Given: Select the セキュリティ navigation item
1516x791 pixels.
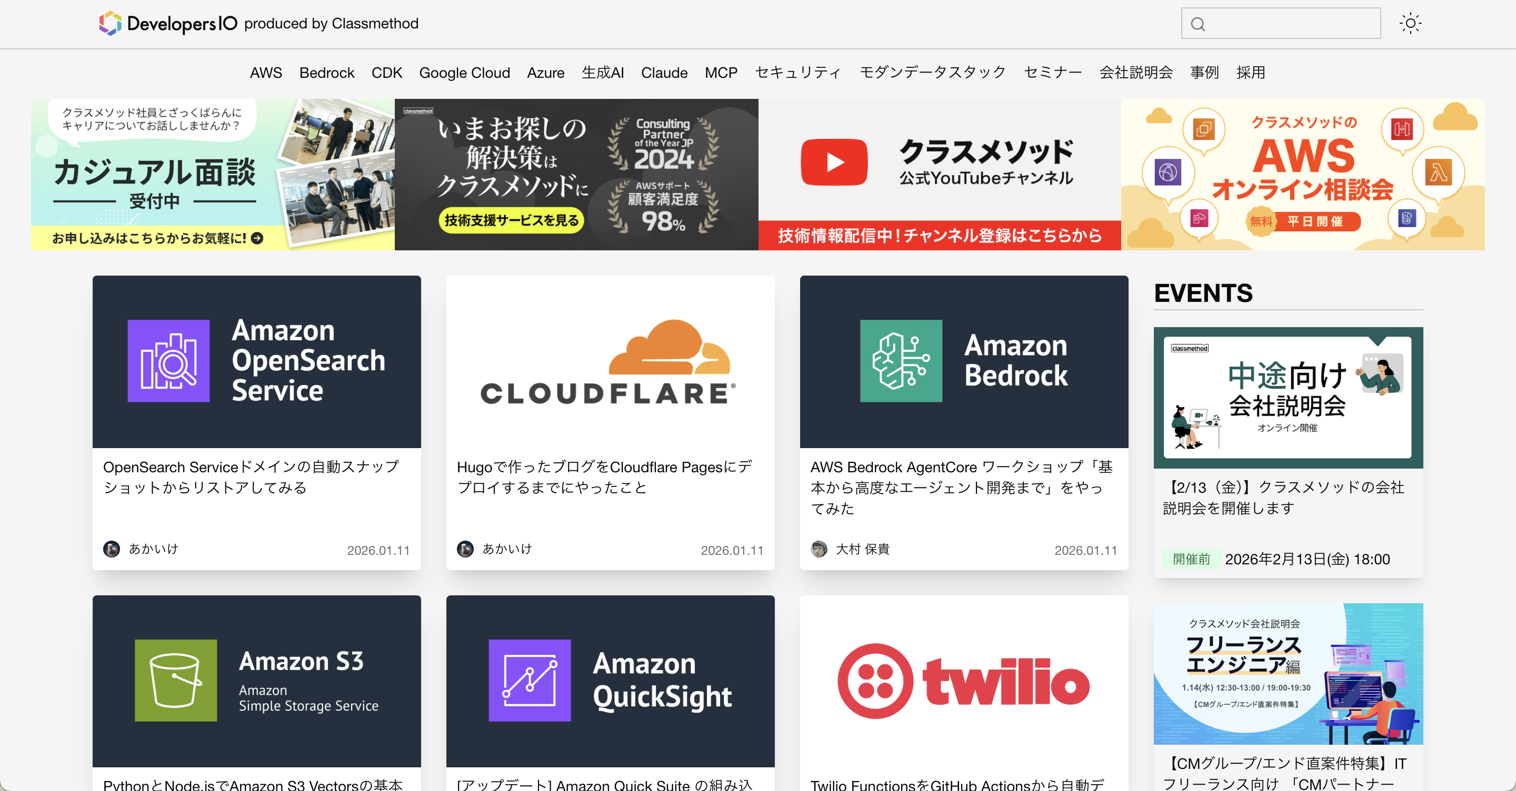Looking at the screenshot, I should pyautogui.click(x=797, y=73).
